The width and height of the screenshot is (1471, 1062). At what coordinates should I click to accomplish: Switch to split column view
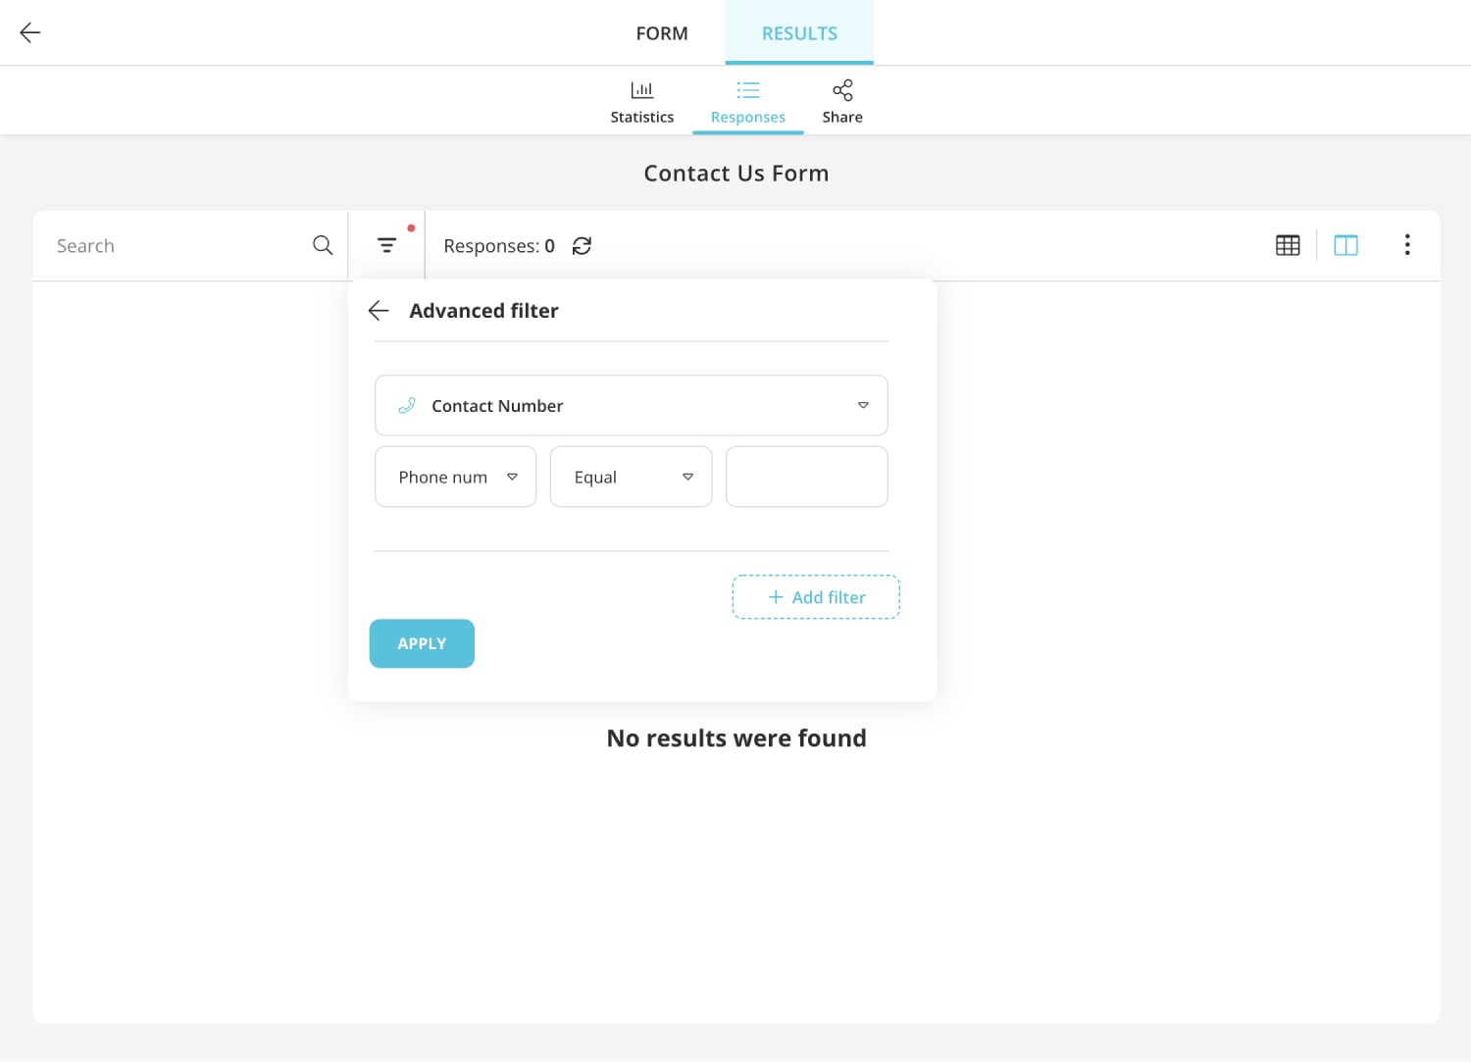click(1345, 244)
